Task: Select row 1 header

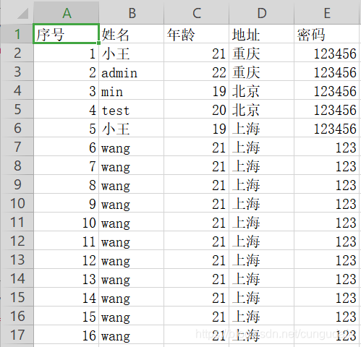Action: pos(17,34)
